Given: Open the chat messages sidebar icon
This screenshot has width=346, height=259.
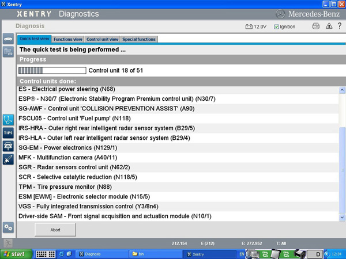Looking at the screenshot, I should coord(8,52).
